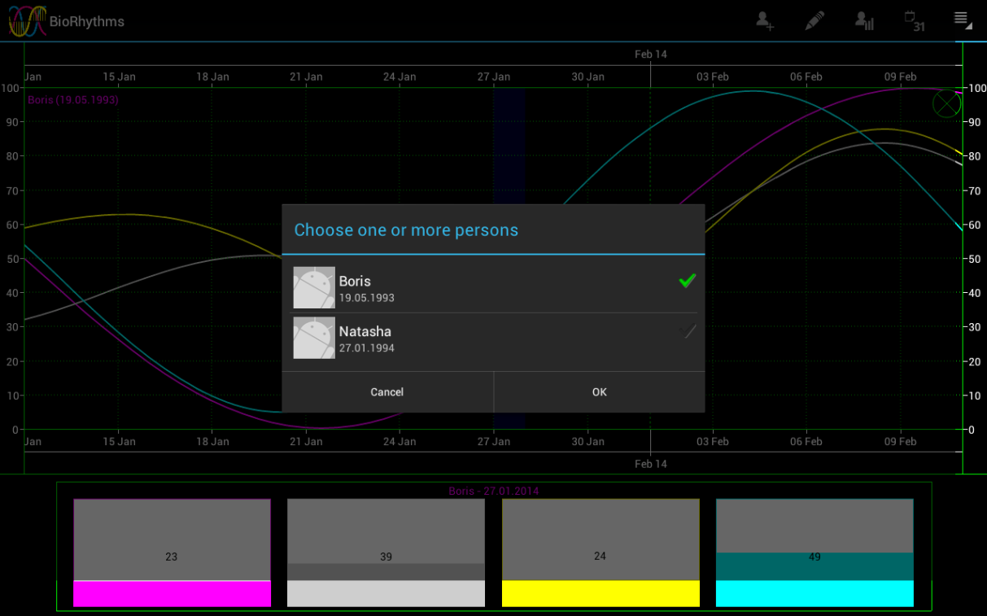
Task: Click the birth date 27.01.1994
Action: (367, 348)
